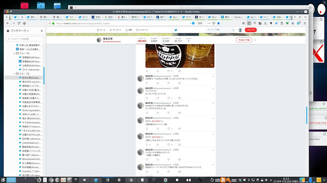327x183 pixels.
Task: Open the モトケン bookmark in グループA
Action: tap(31, 70)
